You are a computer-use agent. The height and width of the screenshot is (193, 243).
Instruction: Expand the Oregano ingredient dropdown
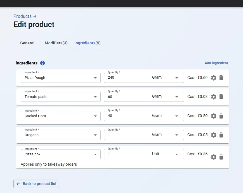[x=95, y=135]
